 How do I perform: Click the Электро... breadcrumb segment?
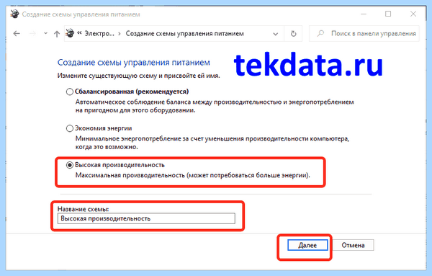(x=99, y=34)
